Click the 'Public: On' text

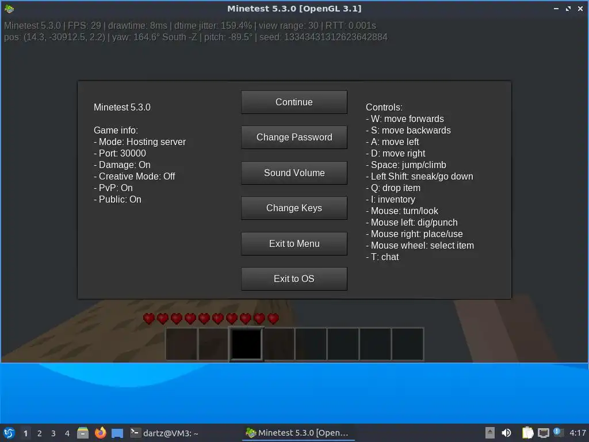(x=117, y=199)
